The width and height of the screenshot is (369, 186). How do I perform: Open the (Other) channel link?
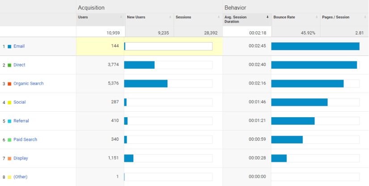(x=21, y=177)
